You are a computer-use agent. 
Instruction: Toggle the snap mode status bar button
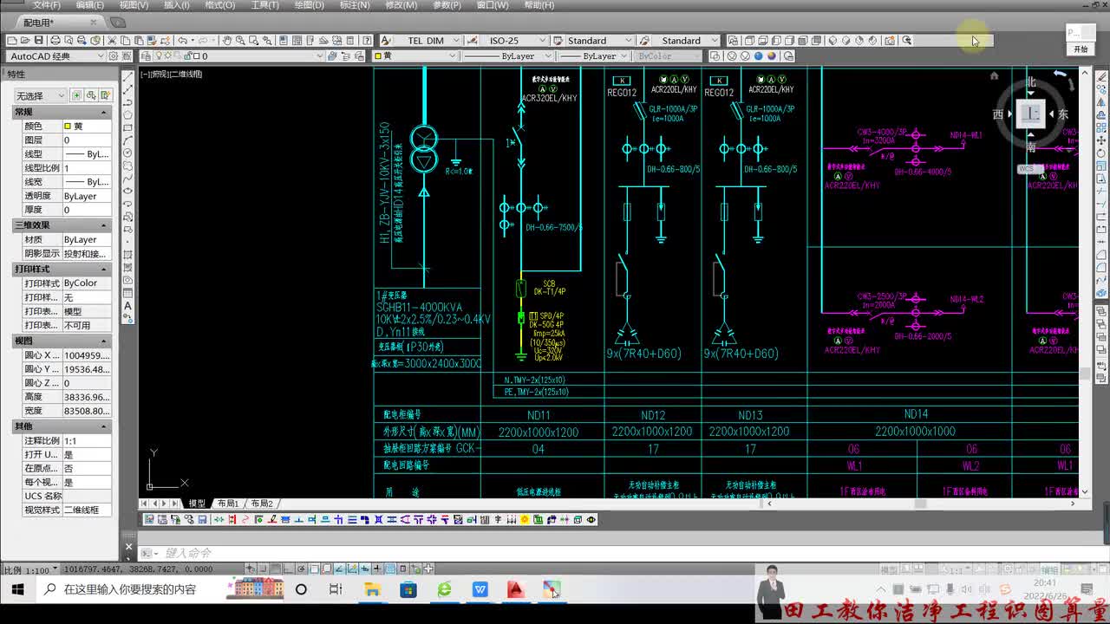coord(263,569)
